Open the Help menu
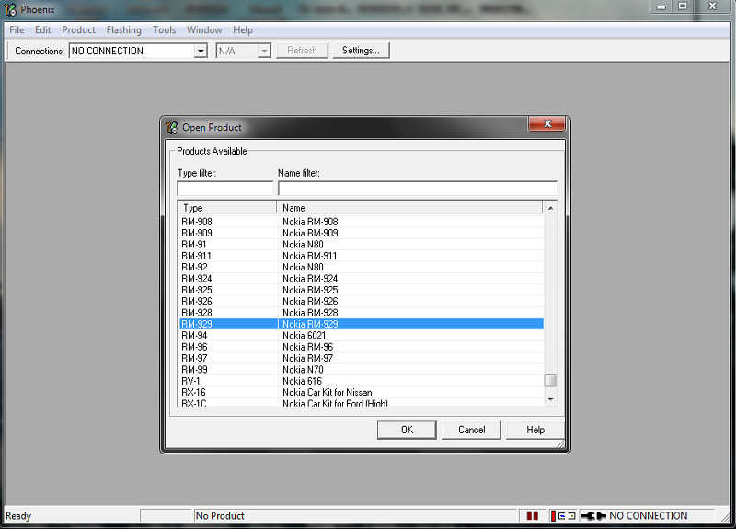This screenshot has width=736, height=529. (x=243, y=30)
